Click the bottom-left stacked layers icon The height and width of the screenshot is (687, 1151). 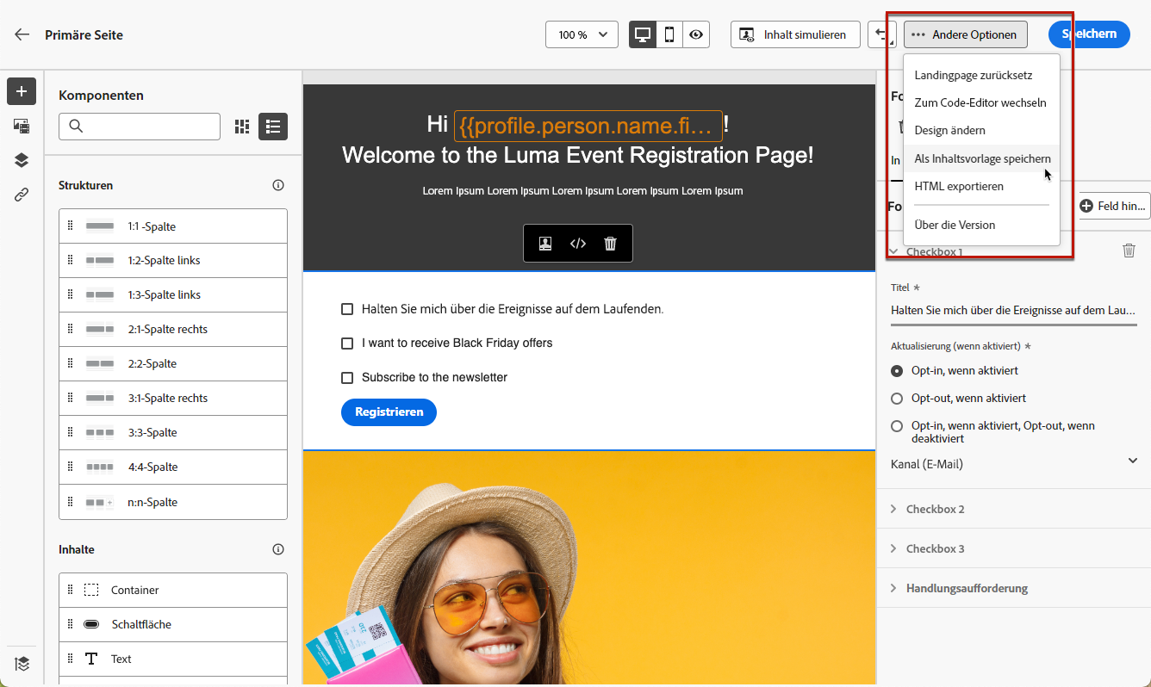(x=22, y=663)
